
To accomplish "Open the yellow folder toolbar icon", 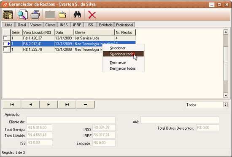I will coord(62,15).
